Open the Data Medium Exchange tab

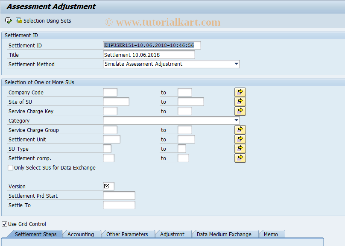(225, 234)
